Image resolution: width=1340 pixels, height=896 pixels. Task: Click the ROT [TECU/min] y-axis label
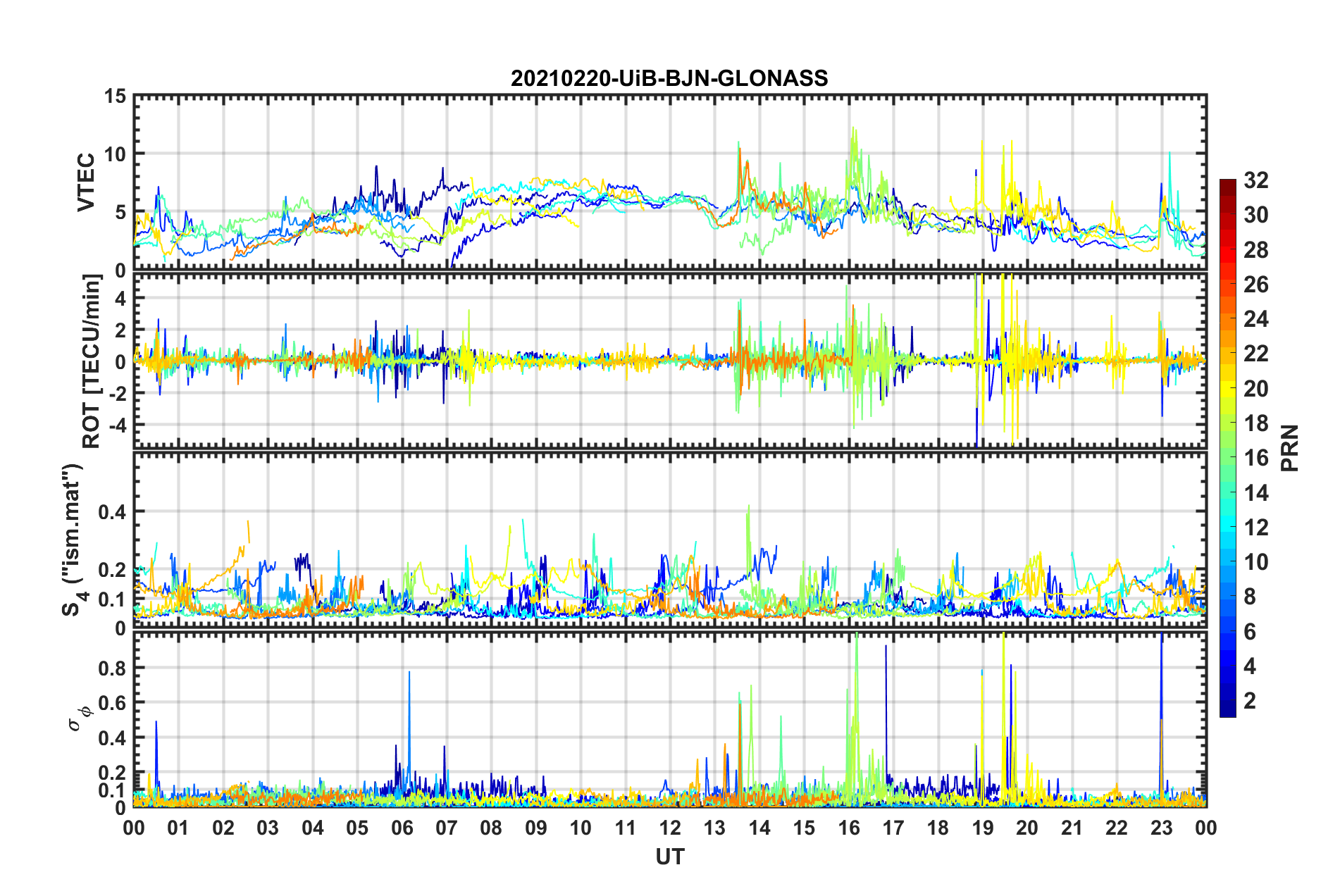tap(92, 361)
